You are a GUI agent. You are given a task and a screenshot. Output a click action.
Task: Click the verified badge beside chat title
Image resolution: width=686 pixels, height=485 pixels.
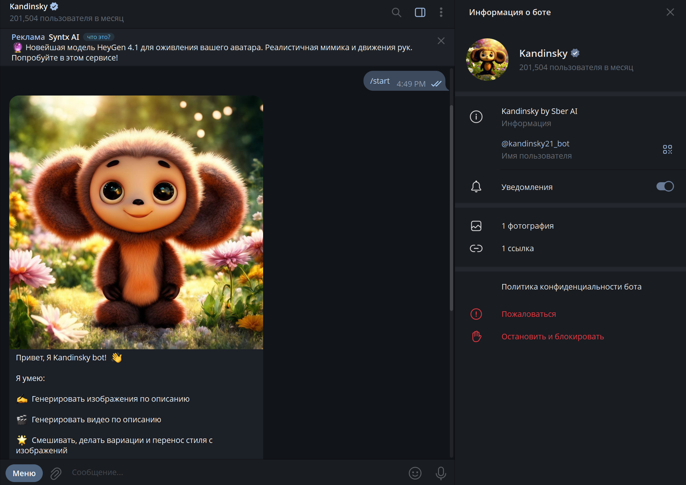click(x=54, y=7)
